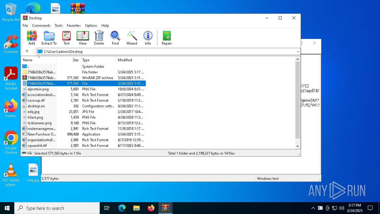Select squarehit.rtf in the list
380x214 pixels.
point(83,146)
